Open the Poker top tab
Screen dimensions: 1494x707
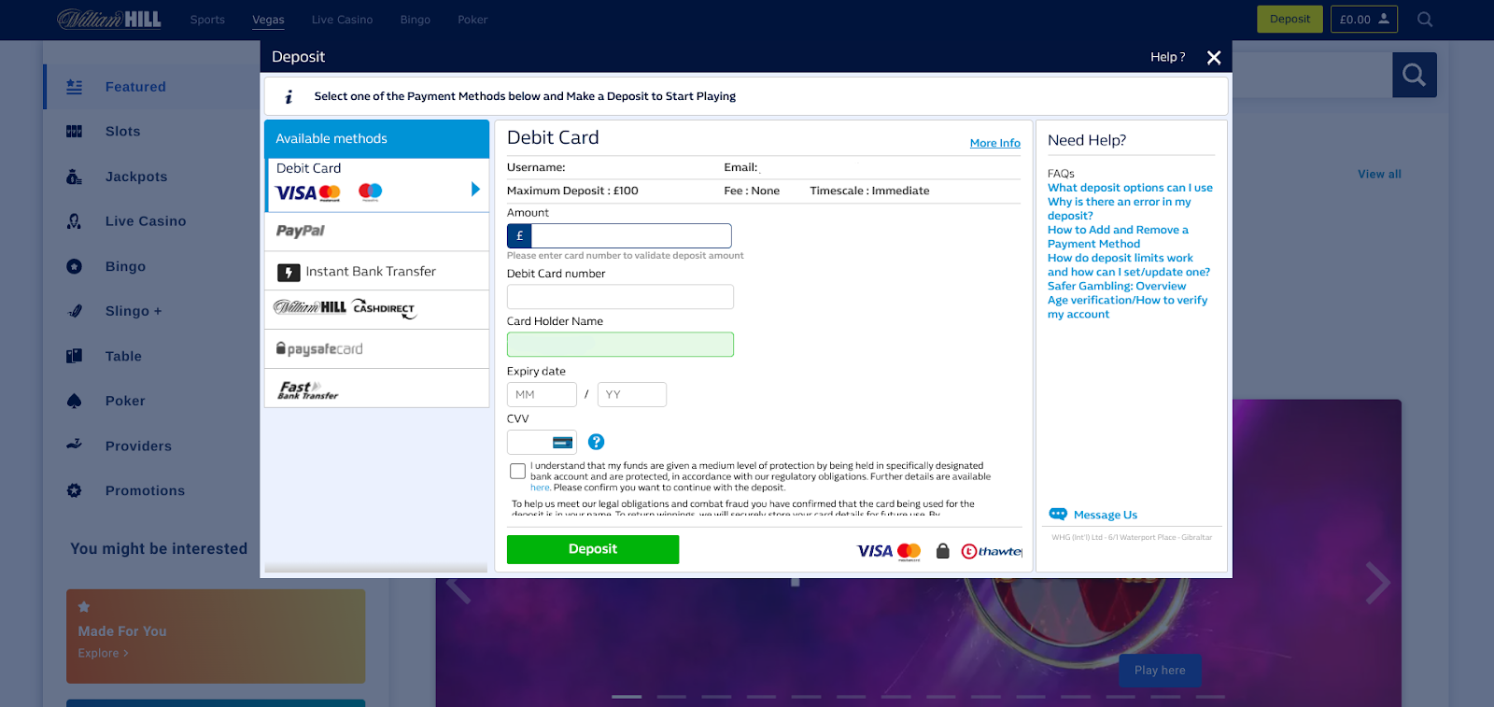click(x=472, y=20)
